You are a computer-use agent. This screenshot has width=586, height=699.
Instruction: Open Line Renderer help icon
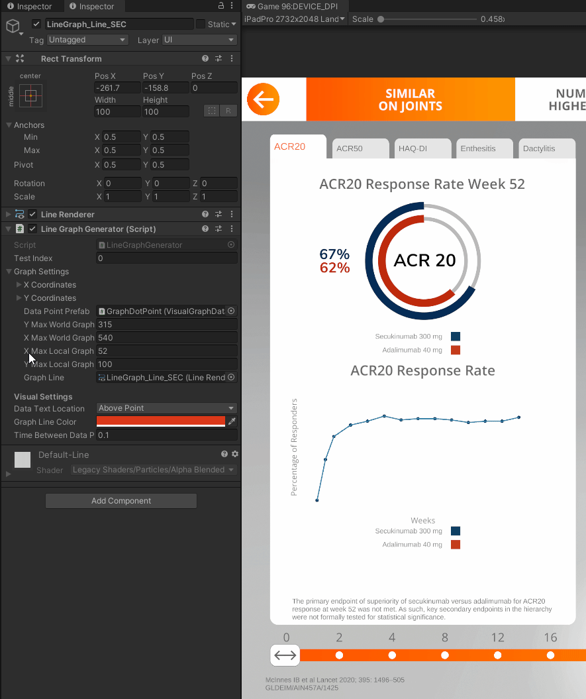205,215
